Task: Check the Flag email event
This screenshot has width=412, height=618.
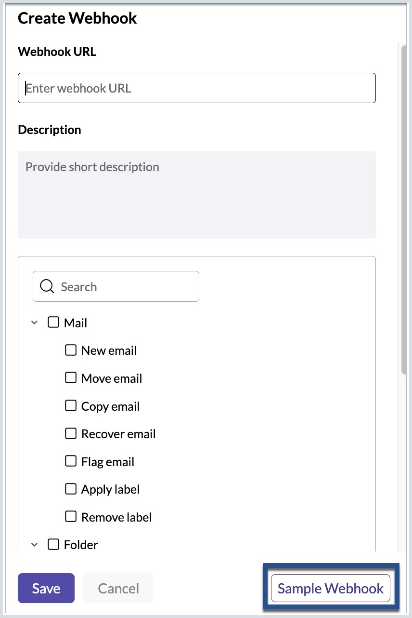Action: click(71, 461)
